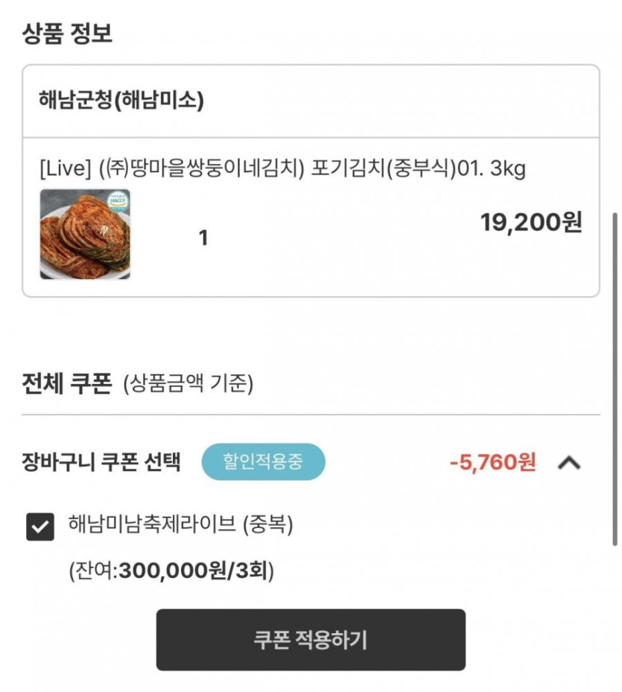
Task: Collapse the cart coupon section chevron
Action: (569, 463)
